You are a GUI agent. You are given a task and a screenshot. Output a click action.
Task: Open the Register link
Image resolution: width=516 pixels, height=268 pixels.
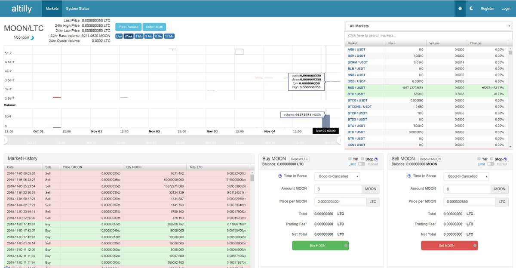click(x=487, y=8)
